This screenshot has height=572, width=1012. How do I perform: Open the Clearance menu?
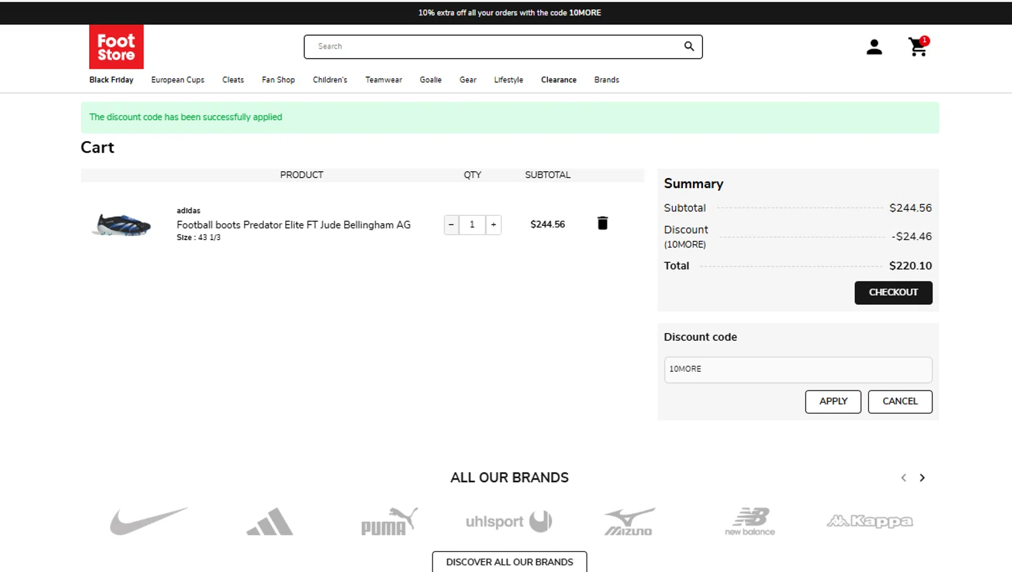559,80
